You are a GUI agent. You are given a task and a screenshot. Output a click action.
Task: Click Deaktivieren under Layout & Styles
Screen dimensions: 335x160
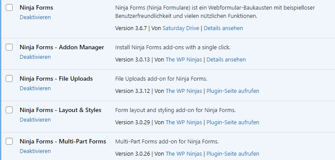click(x=35, y=119)
